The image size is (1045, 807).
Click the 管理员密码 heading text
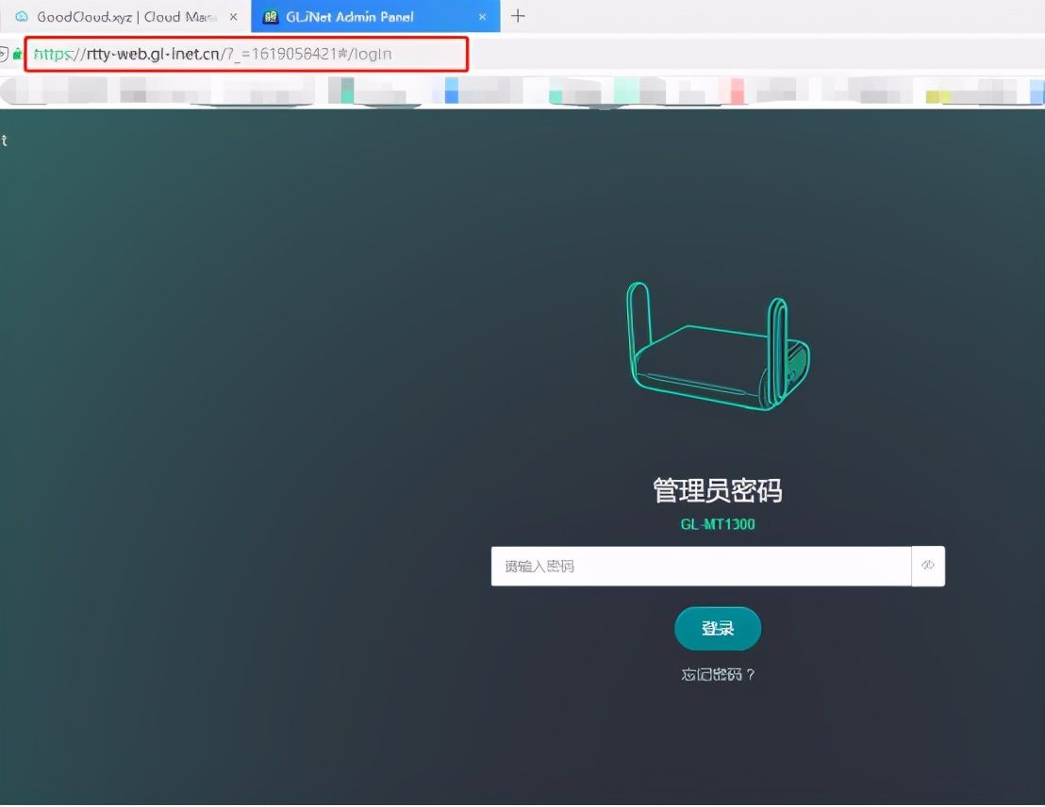[x=718, y=490]
